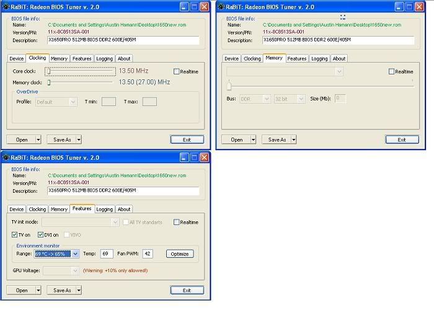434x310 pixels.
Task: Click the Temp input field showing 69
Action: click(x=107, y=254)
